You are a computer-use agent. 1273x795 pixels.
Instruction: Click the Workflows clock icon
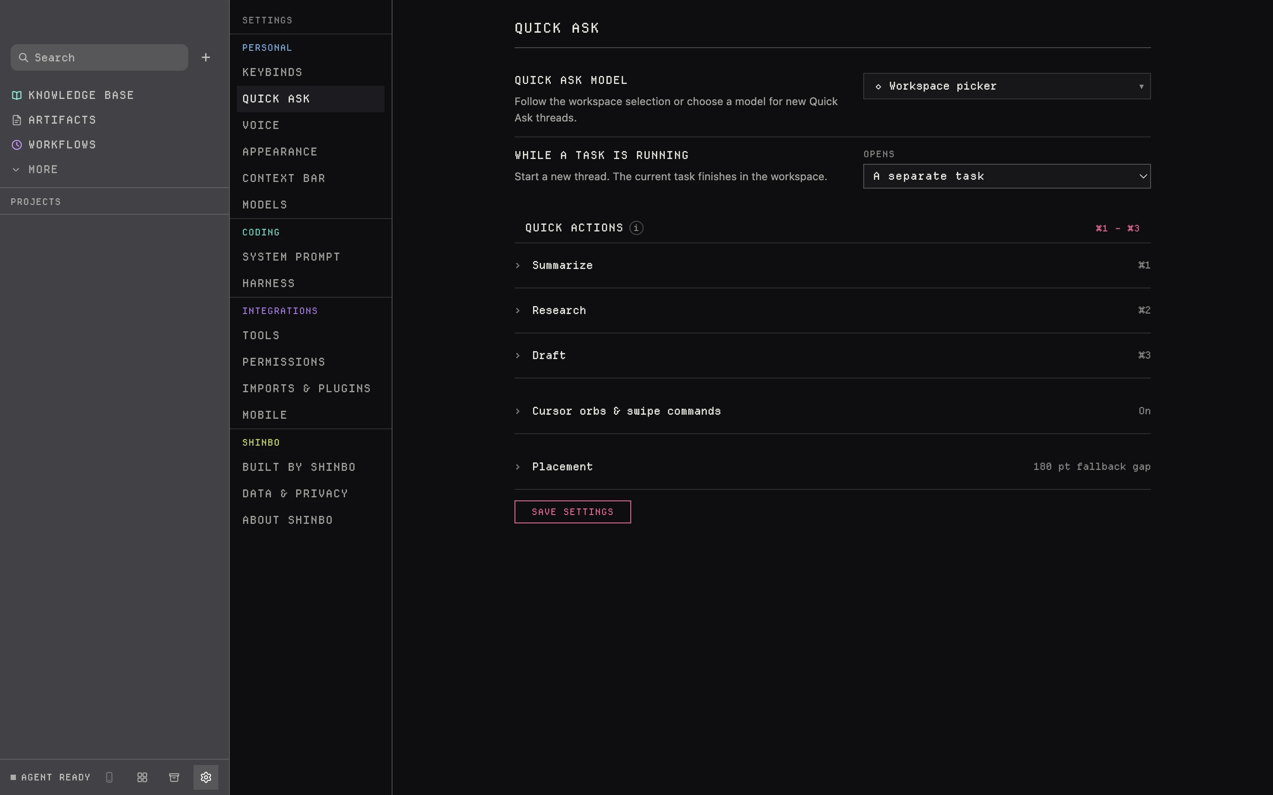pos(17,144)
